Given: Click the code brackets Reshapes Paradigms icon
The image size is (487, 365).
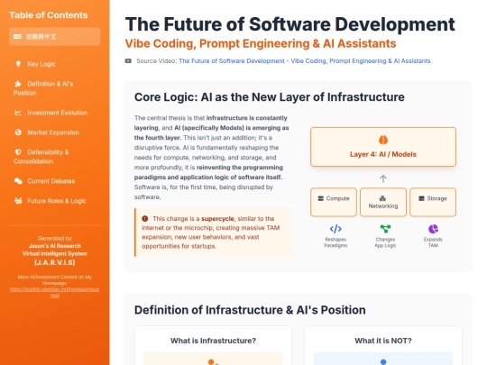Looking at the screenshot, I should point(335,229).
